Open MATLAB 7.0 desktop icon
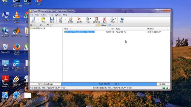Screen dimensions: 191x107 click(x=17, y=32)
